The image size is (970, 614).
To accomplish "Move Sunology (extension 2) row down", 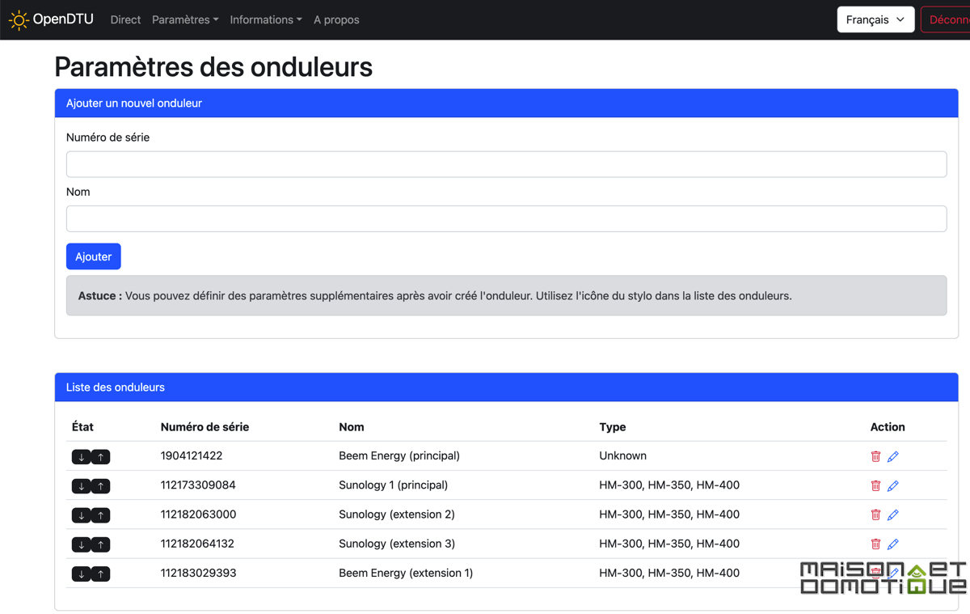I will (x=81, y=515).
